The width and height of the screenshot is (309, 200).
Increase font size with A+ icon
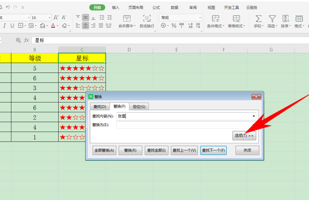pyautogui.click(x=56, y=17)
